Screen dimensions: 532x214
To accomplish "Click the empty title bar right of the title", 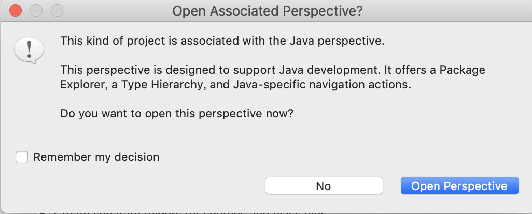I will (441, 11).
